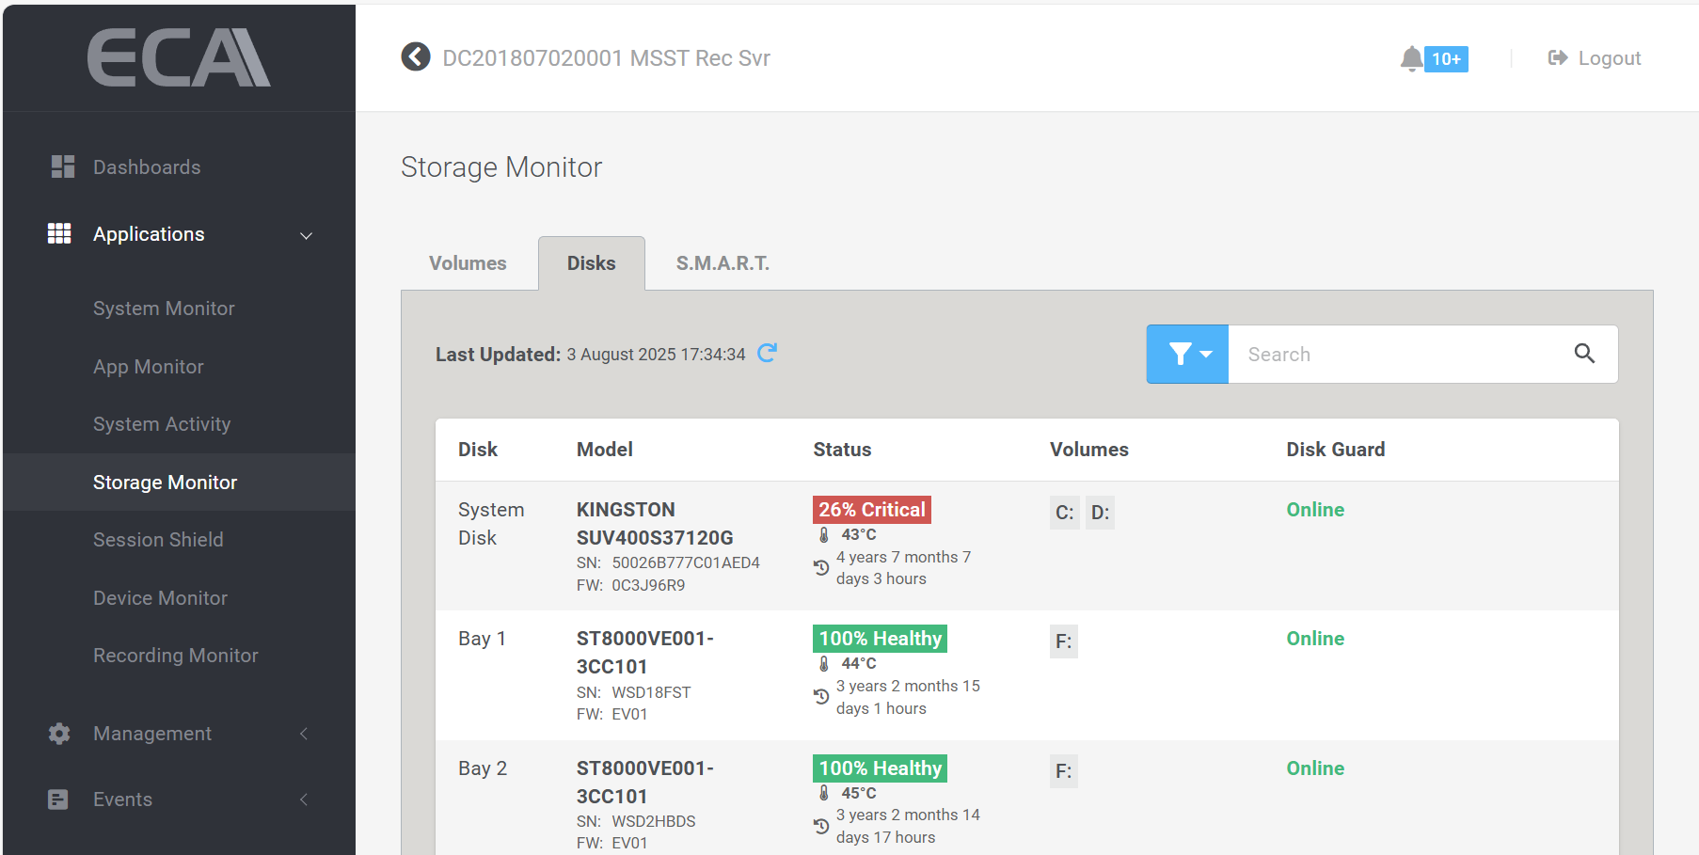
Task: Open the notifications bell
Action: [x=1411, y=58]
